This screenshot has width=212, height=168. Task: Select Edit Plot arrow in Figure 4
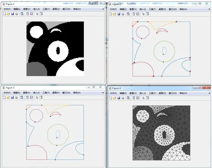coord(143,98)
